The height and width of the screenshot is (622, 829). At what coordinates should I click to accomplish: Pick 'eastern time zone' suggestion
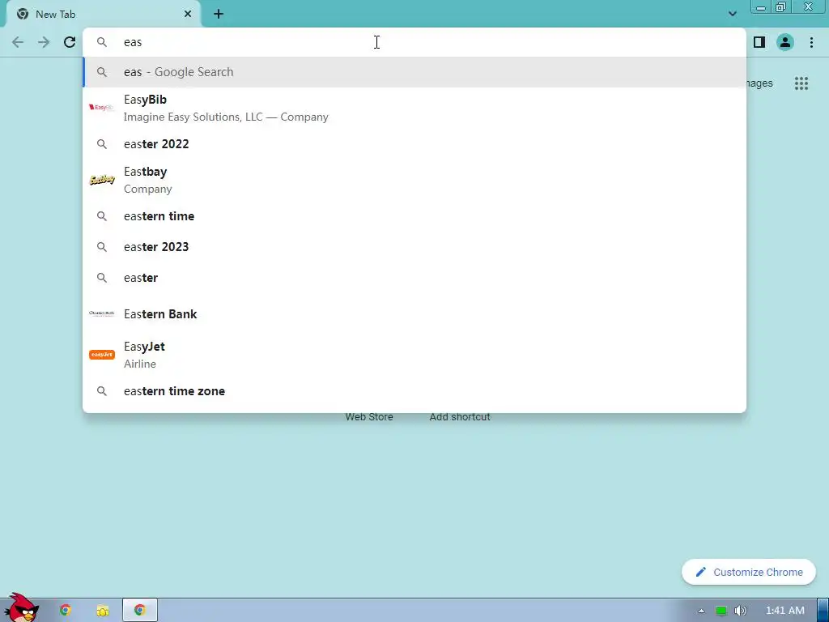click(414, 391)
